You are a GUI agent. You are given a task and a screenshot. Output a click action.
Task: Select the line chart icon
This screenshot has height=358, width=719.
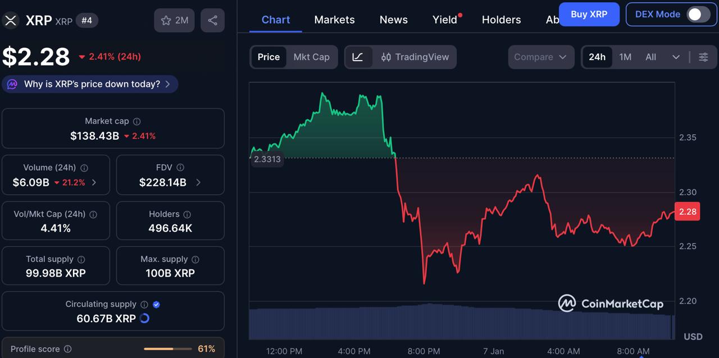359,57
